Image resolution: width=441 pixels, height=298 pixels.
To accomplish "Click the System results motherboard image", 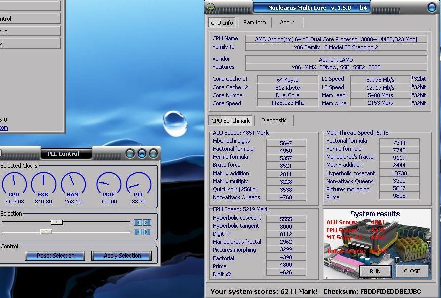I will pos(377,244).
